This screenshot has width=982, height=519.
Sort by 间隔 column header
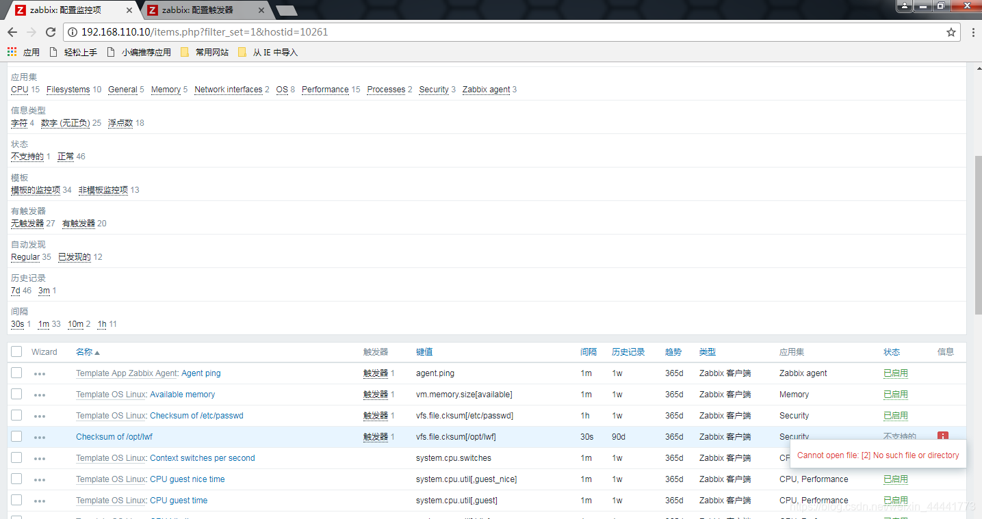pyautogui.click(x=589, y=351)
